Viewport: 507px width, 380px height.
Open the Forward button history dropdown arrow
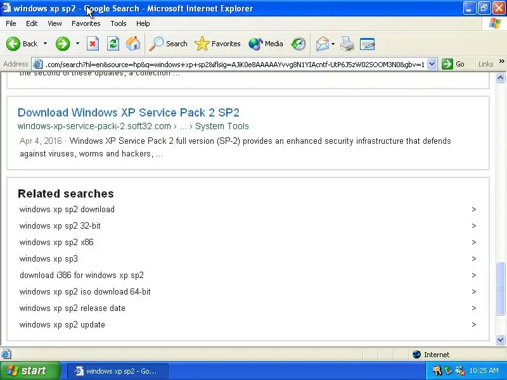[x=77, y=44]
